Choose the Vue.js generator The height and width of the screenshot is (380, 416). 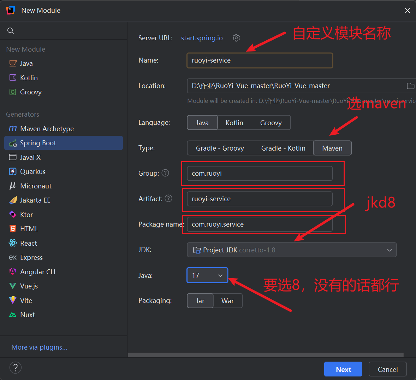pos(64,286)
